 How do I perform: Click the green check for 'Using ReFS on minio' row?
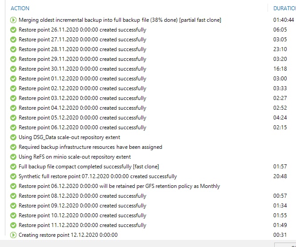(13, 157)
